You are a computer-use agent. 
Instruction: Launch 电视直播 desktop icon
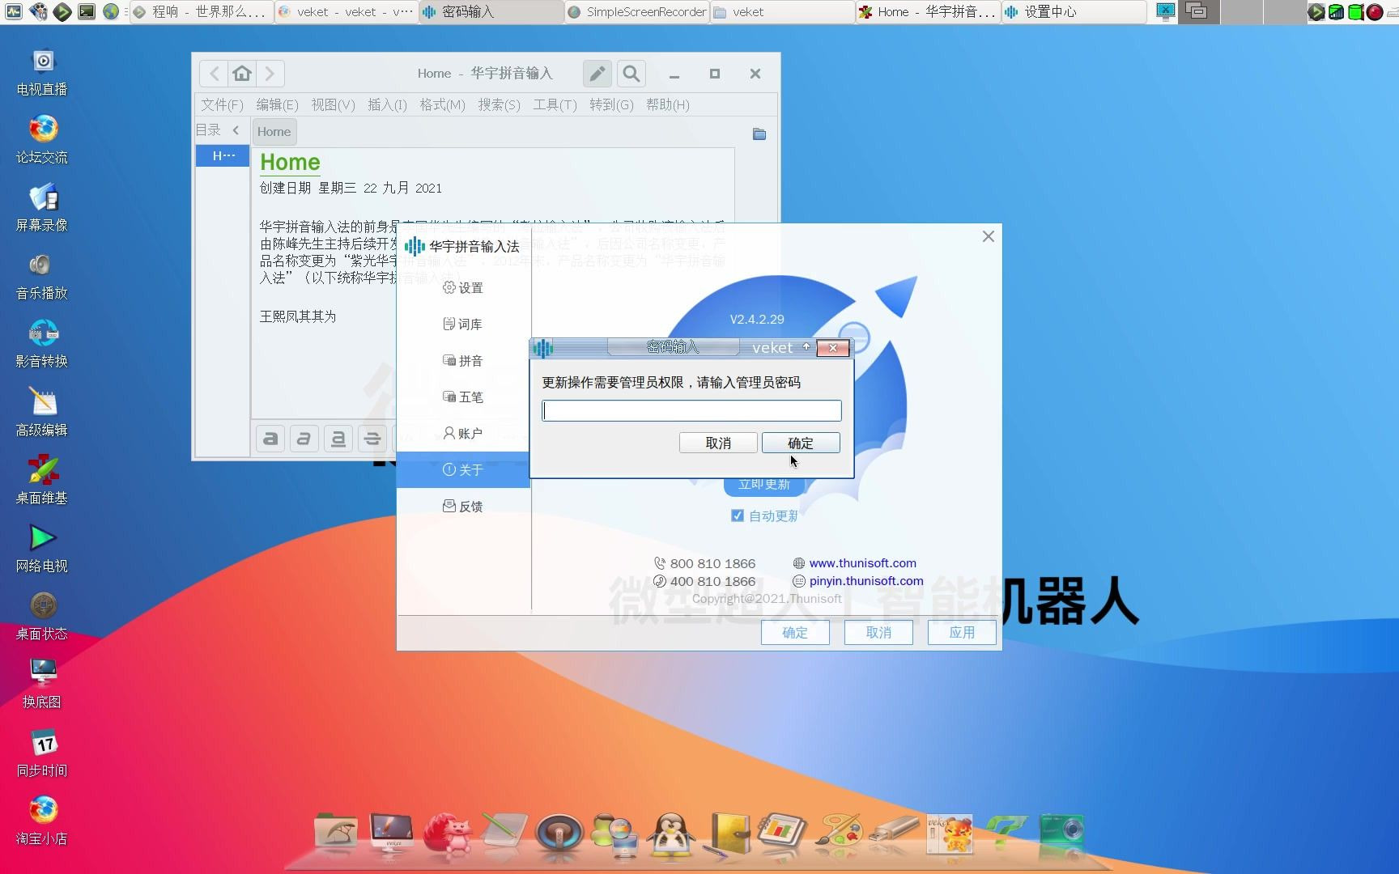point(42,73)
